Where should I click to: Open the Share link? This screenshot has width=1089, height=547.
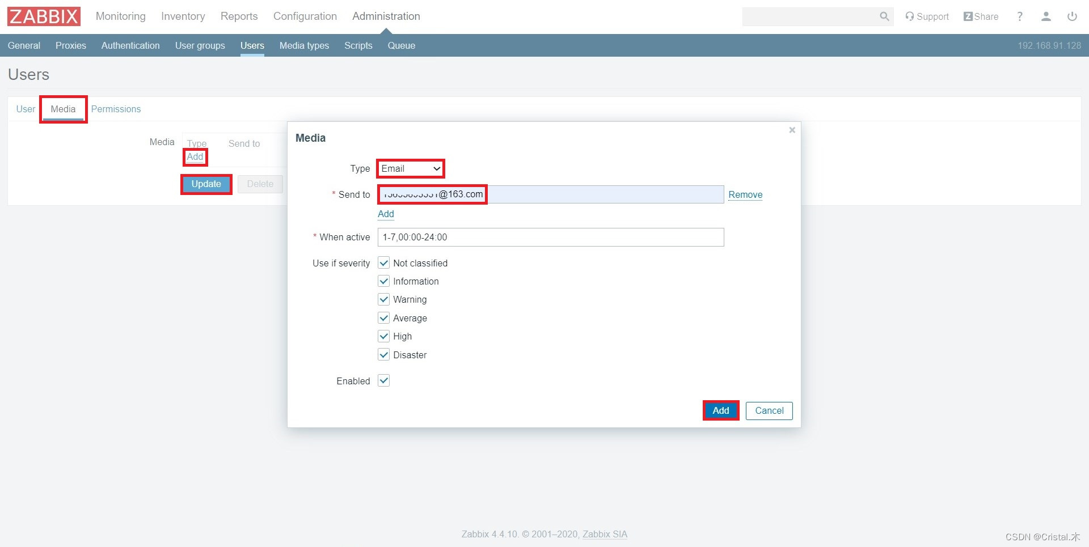(x=981, y=16)
